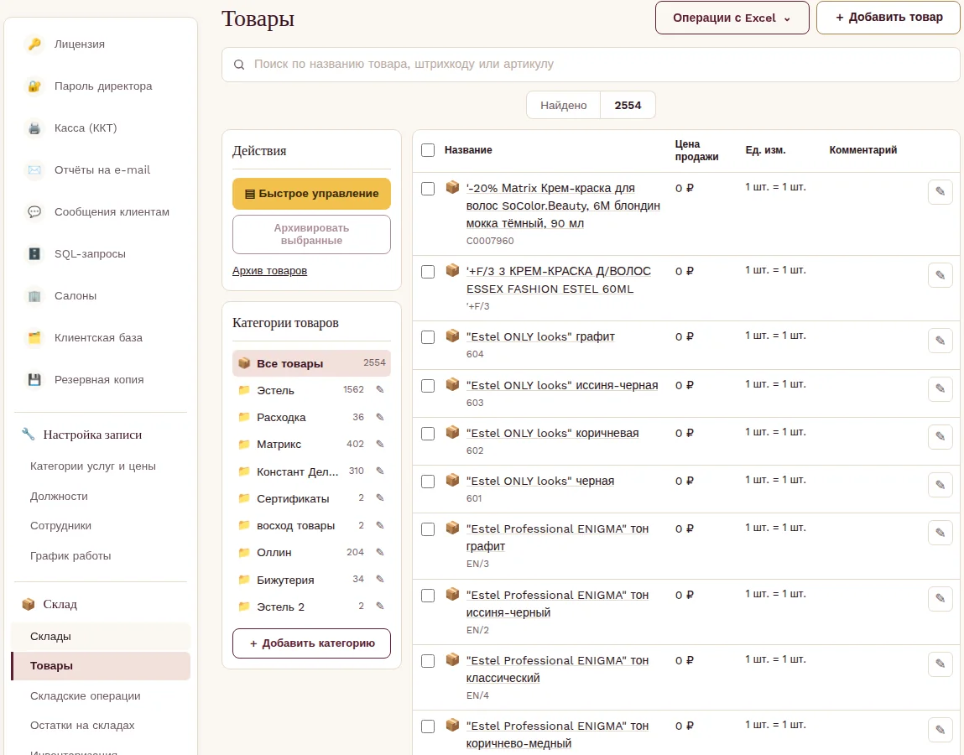Open the Архив товаров link
Image resolution: width=964 pixels, height=755 pixels.
269,270
